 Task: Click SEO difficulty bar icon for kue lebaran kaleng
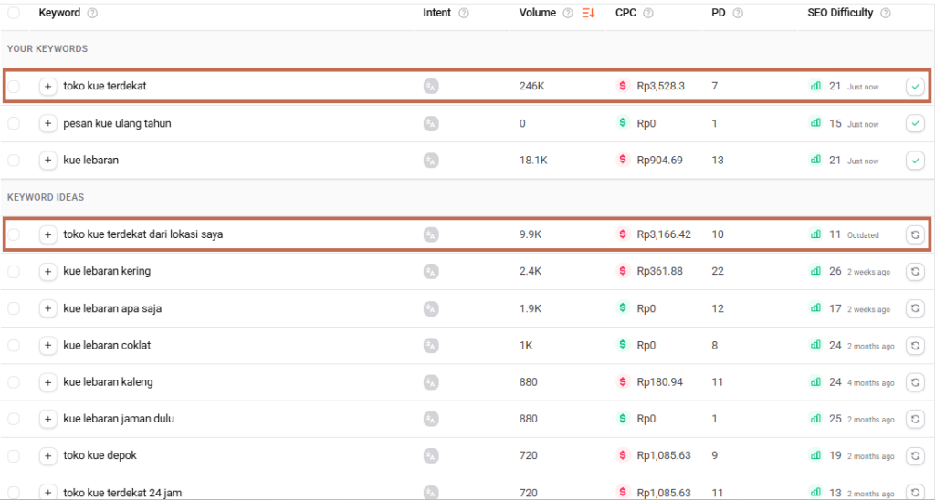815,381
